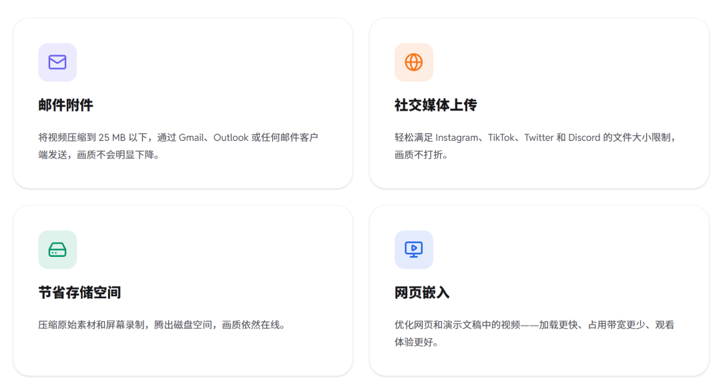The height and width of the screenshot is (391, 721).
Task: Click the text about 优化网页和演示文稿中的视频
Action: [534, 334]
